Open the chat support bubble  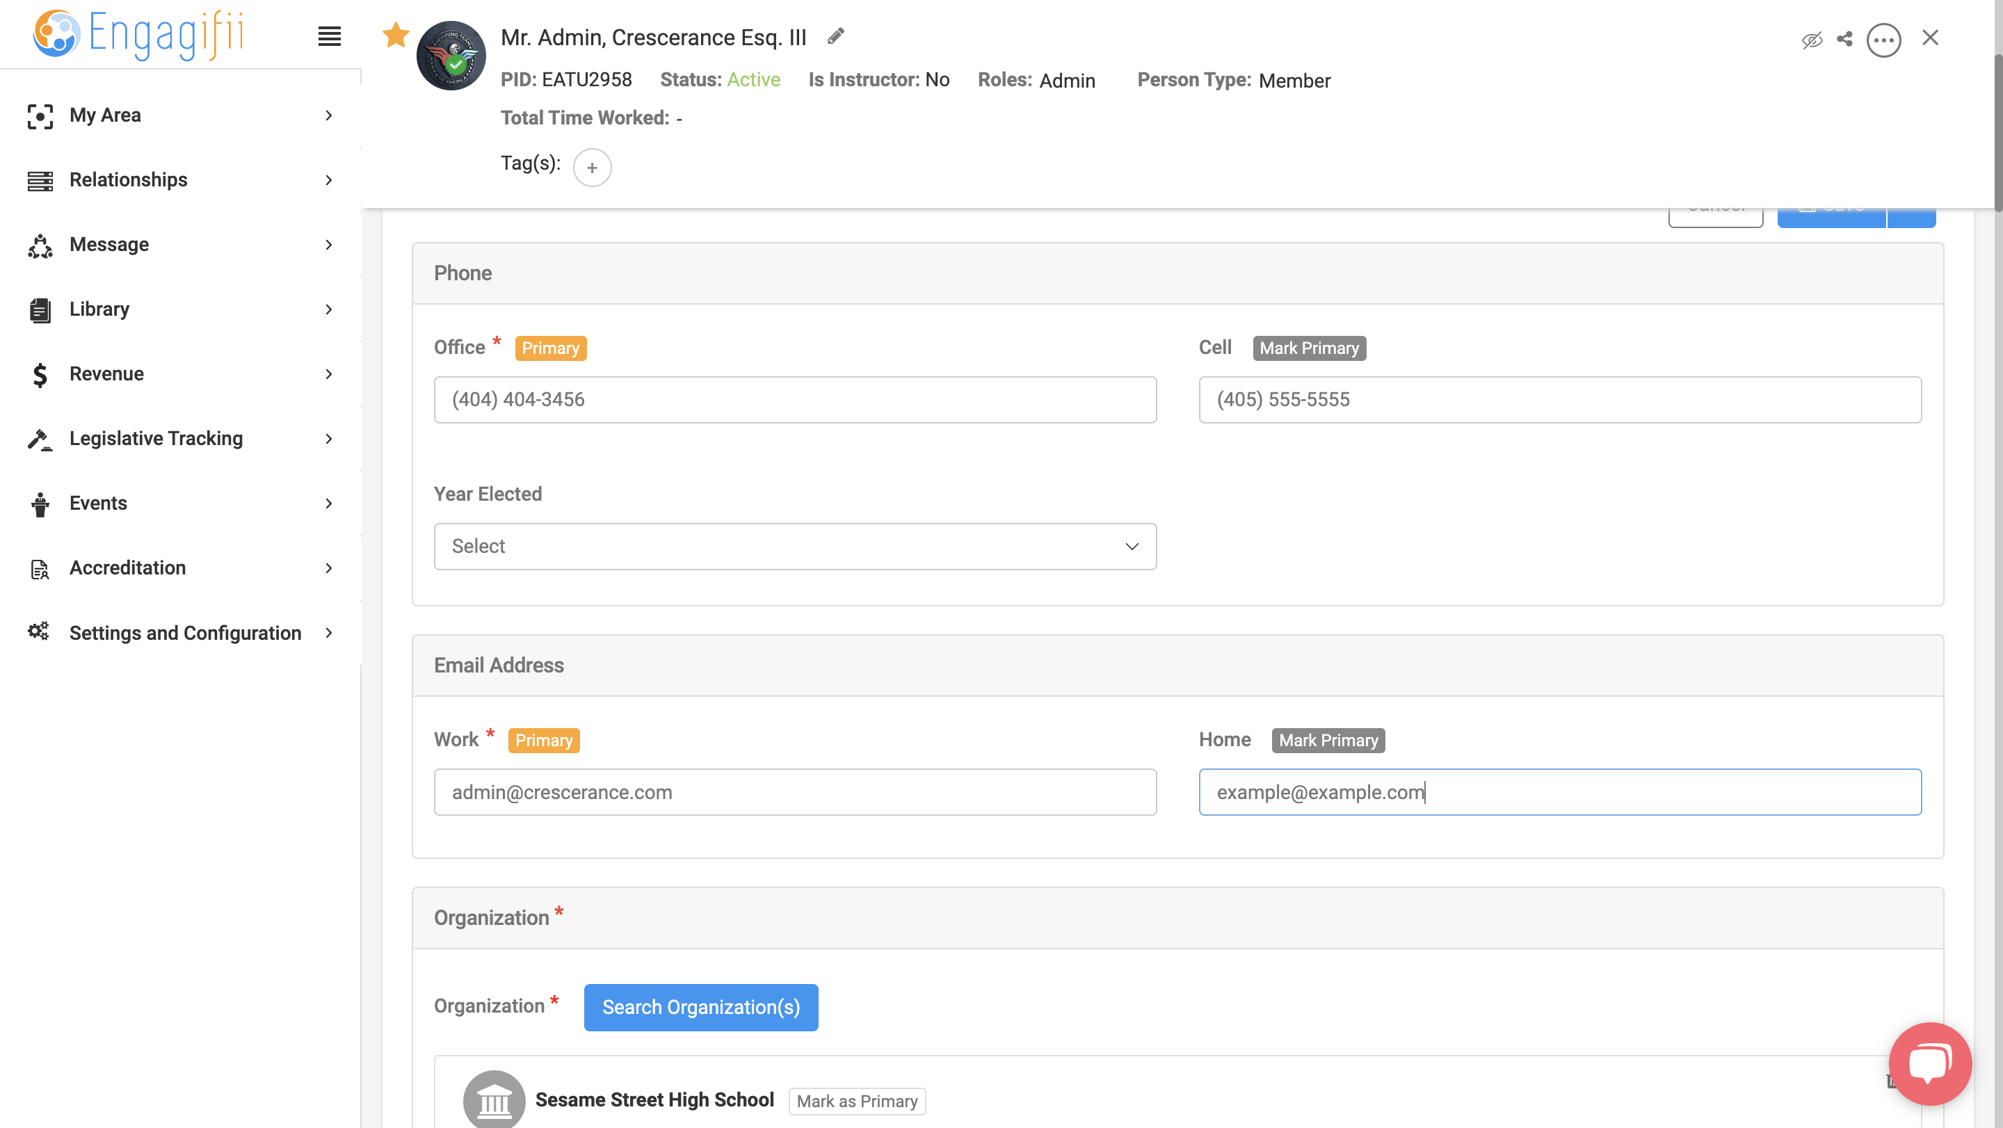pos(1930,1063)
